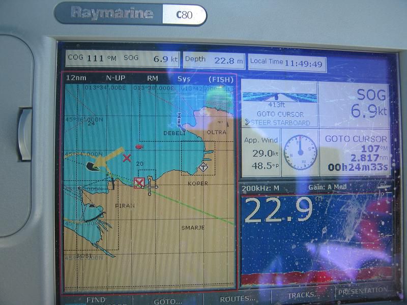407x305 pixels.
Task: Click the GOTO CURSOR 107°M bearing panel
Action: (355, 153)
